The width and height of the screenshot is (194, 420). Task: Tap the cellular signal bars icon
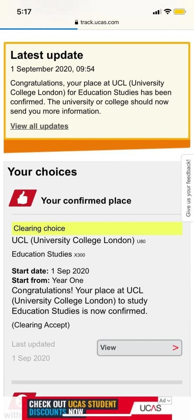click(157, 12)
